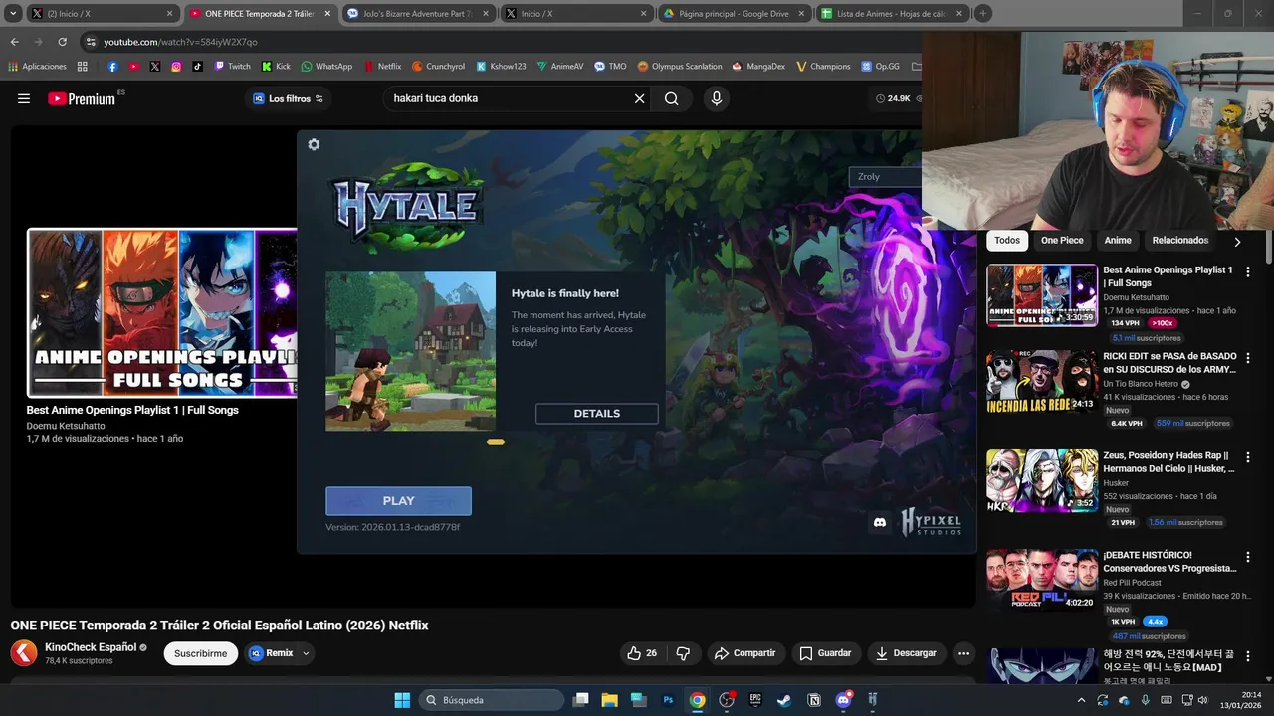Open YouTube hamburger guide menu

pos(24,98)
